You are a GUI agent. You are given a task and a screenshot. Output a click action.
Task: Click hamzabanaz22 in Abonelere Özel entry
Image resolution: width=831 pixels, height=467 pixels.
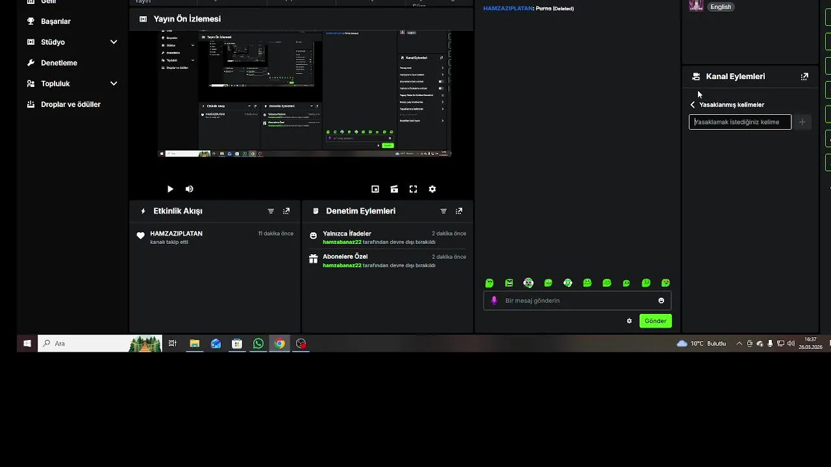pyautogui.click(x=342, y=265)
